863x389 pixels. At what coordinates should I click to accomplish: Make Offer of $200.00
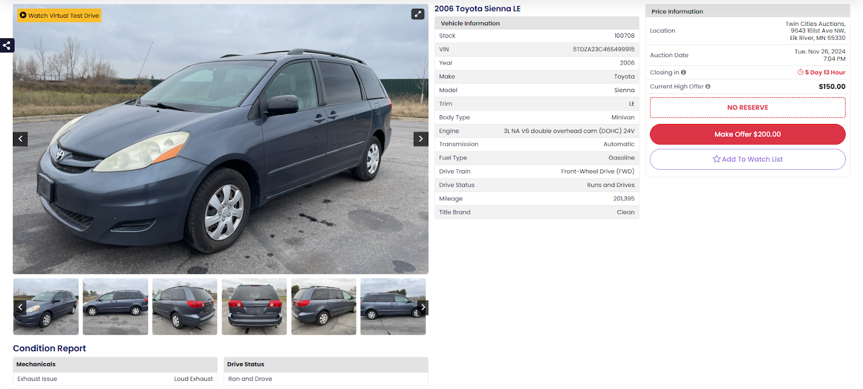tap(748, 134)
